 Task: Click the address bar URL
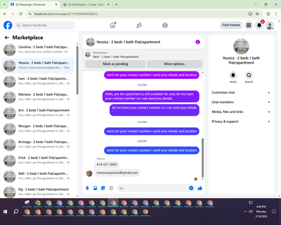click(66, 14)
